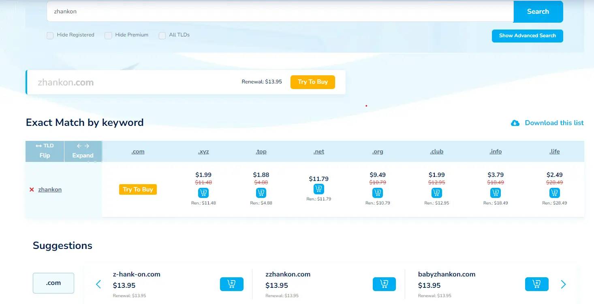The image size is (594, 304).
Task: Click the z-hank-on.com suggestion name
Action: click(137, 274)
